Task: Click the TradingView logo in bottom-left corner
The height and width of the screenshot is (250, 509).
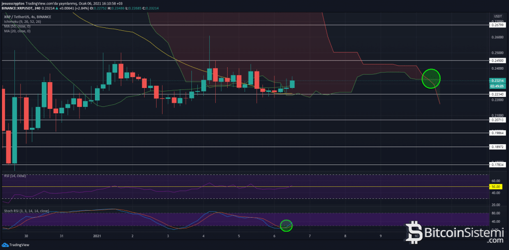Action: point(15,245)
